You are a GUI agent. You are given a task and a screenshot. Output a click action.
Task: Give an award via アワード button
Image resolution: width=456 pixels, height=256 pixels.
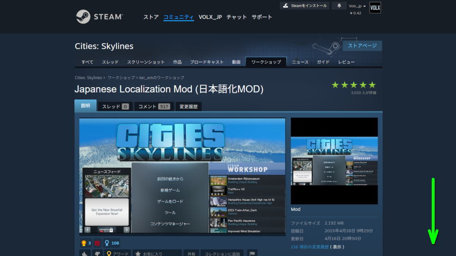pos(117,253)
